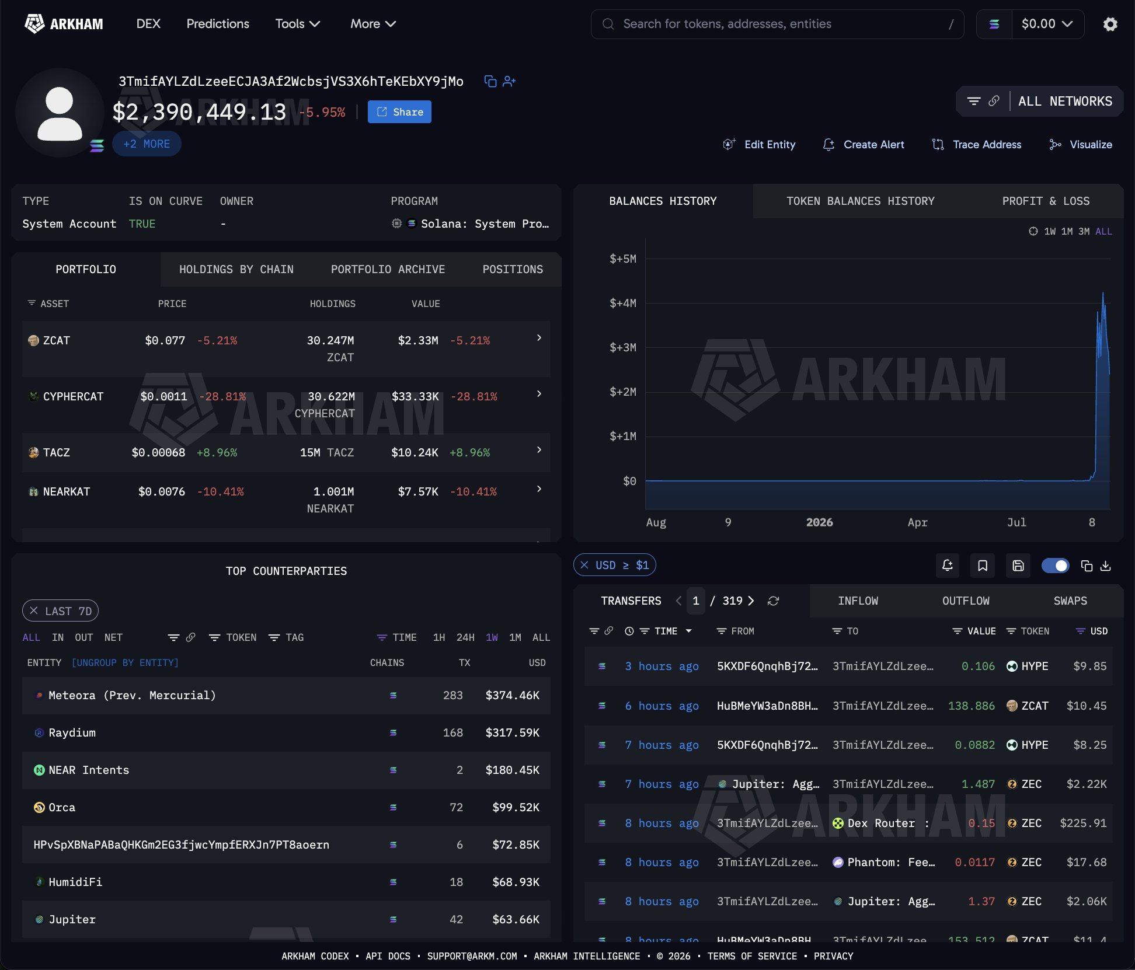Switch to the Swaps tab
1135x970 pixels.
pyautogui.click(x=1070, y=601)
